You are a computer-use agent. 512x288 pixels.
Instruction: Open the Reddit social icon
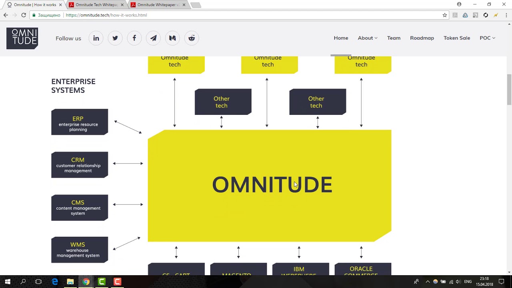click(x=192, y=38)
